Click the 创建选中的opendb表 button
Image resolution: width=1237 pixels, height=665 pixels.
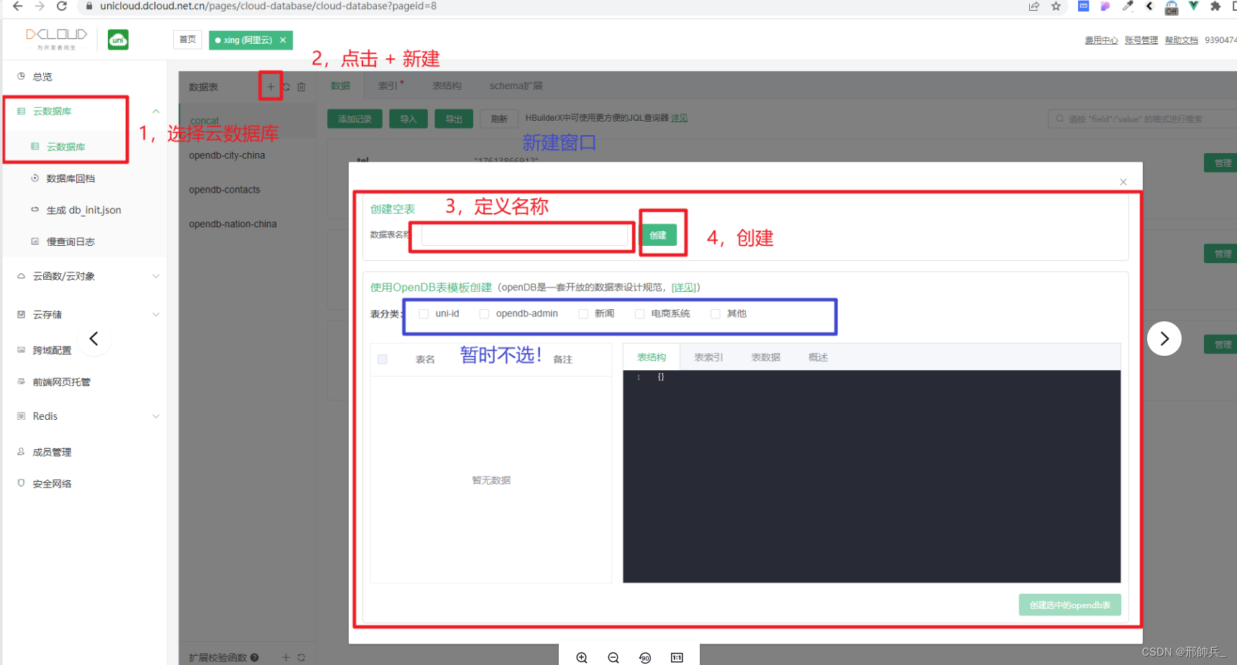click(1069, 605)
